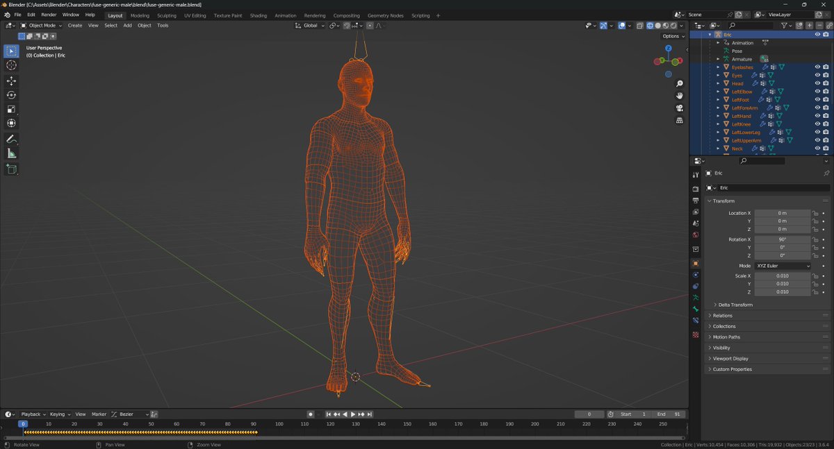The height and width of the screenshot is (449, 834).
Task: Hide the Neck object in viewport
Action: pos(817,149)
